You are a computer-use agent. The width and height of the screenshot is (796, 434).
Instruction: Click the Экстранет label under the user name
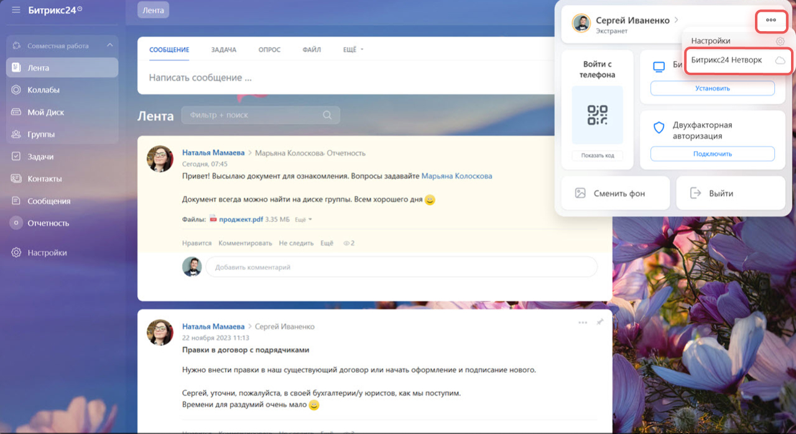coord(612,31)
